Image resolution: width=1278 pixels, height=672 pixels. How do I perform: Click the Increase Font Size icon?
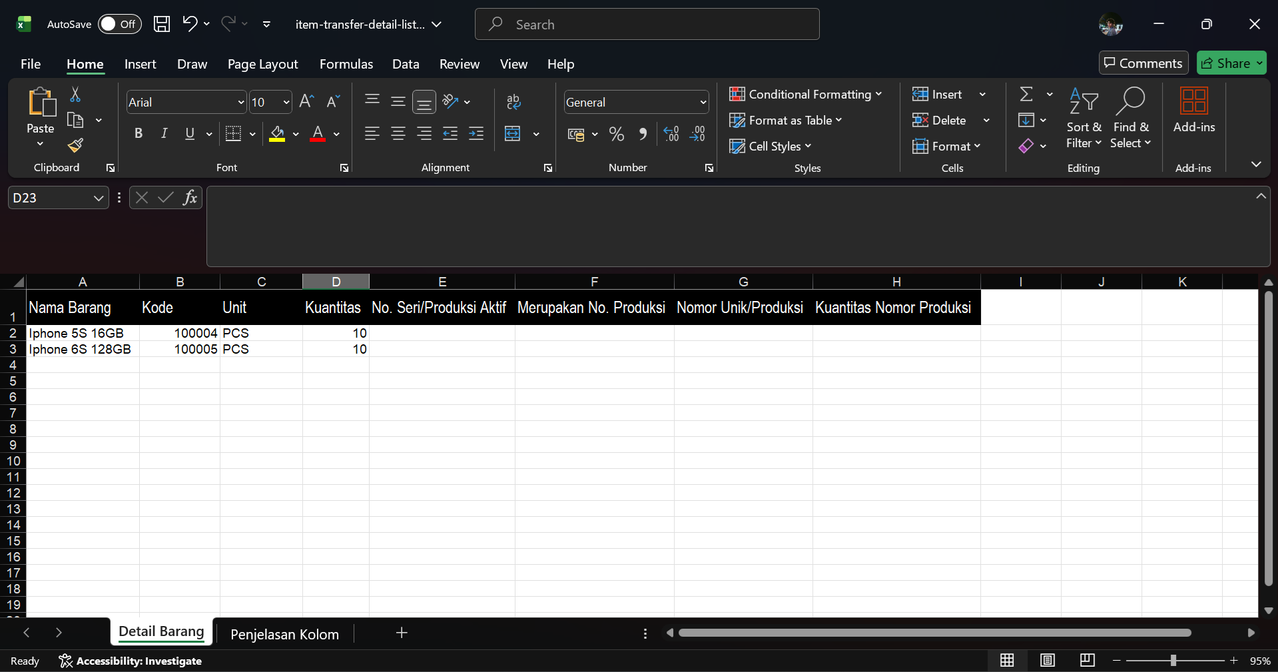pyautogui.click(x=306, y=102)
